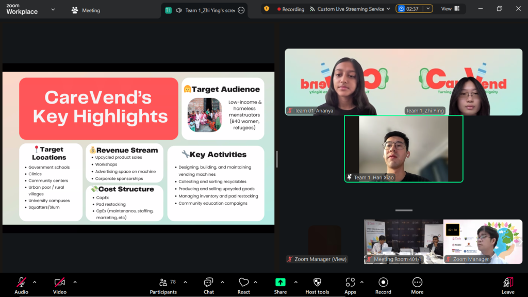528x297 pixels.
Task: Expand Apps options caret
Action: click(361, 282)
